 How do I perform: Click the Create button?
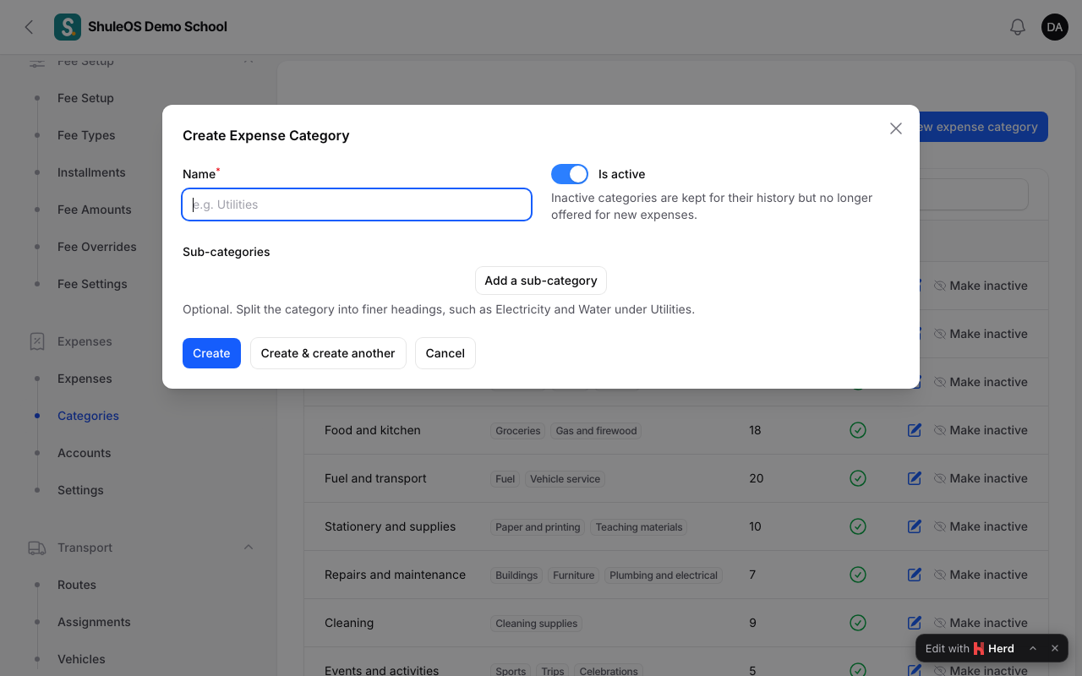(211, 353)
